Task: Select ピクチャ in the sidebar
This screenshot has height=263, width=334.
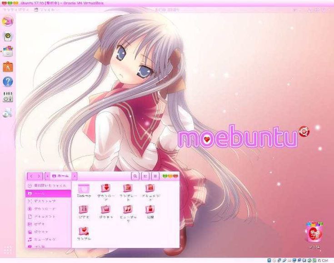Action: coord(48,232)
